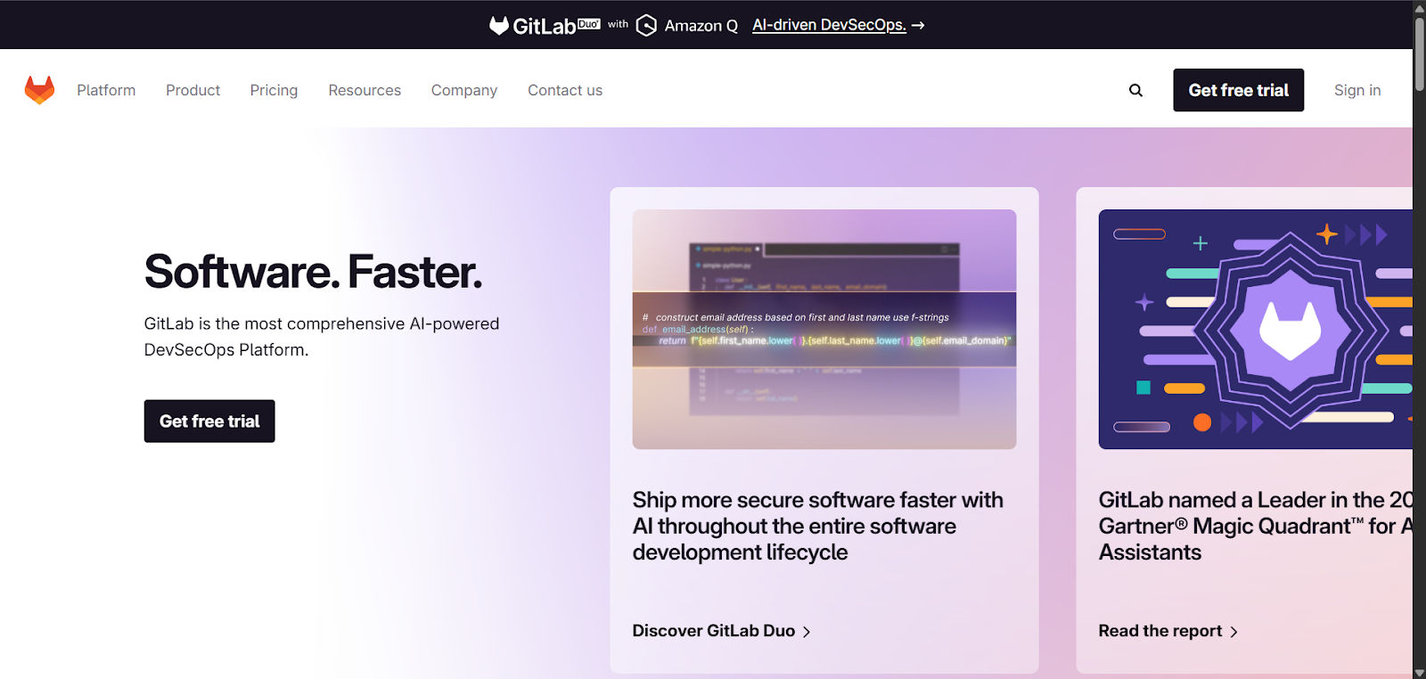The image size is (1426, 679).
Task: Click the Amazon Q hexagon icon
Action: pyautogui.click(x=646, y=25)
